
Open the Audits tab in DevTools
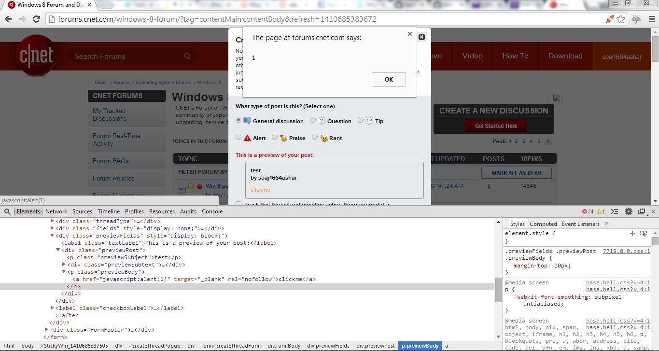click(x=188, y=211)
